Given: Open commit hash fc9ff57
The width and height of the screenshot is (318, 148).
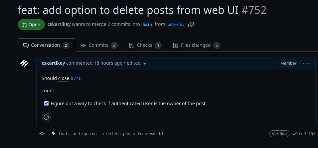Looking at the screenshot, I should tap(307, 134).
